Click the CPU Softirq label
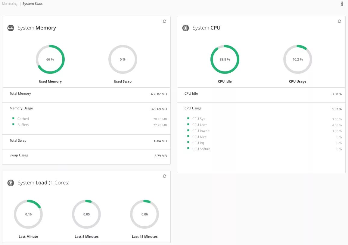Viewport: 348px width, 245px height. coord(201,149)
